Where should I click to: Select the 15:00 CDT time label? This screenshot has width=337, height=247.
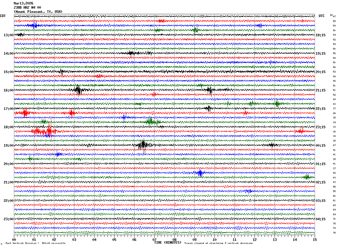pos(9,72)
